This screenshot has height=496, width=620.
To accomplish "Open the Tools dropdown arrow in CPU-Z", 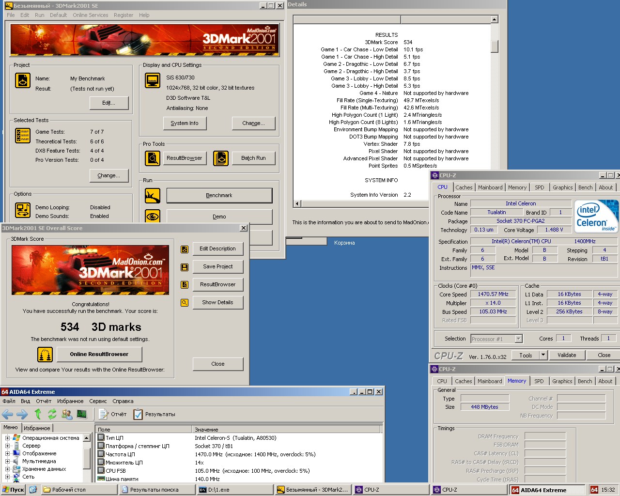I will pos(543,355).
